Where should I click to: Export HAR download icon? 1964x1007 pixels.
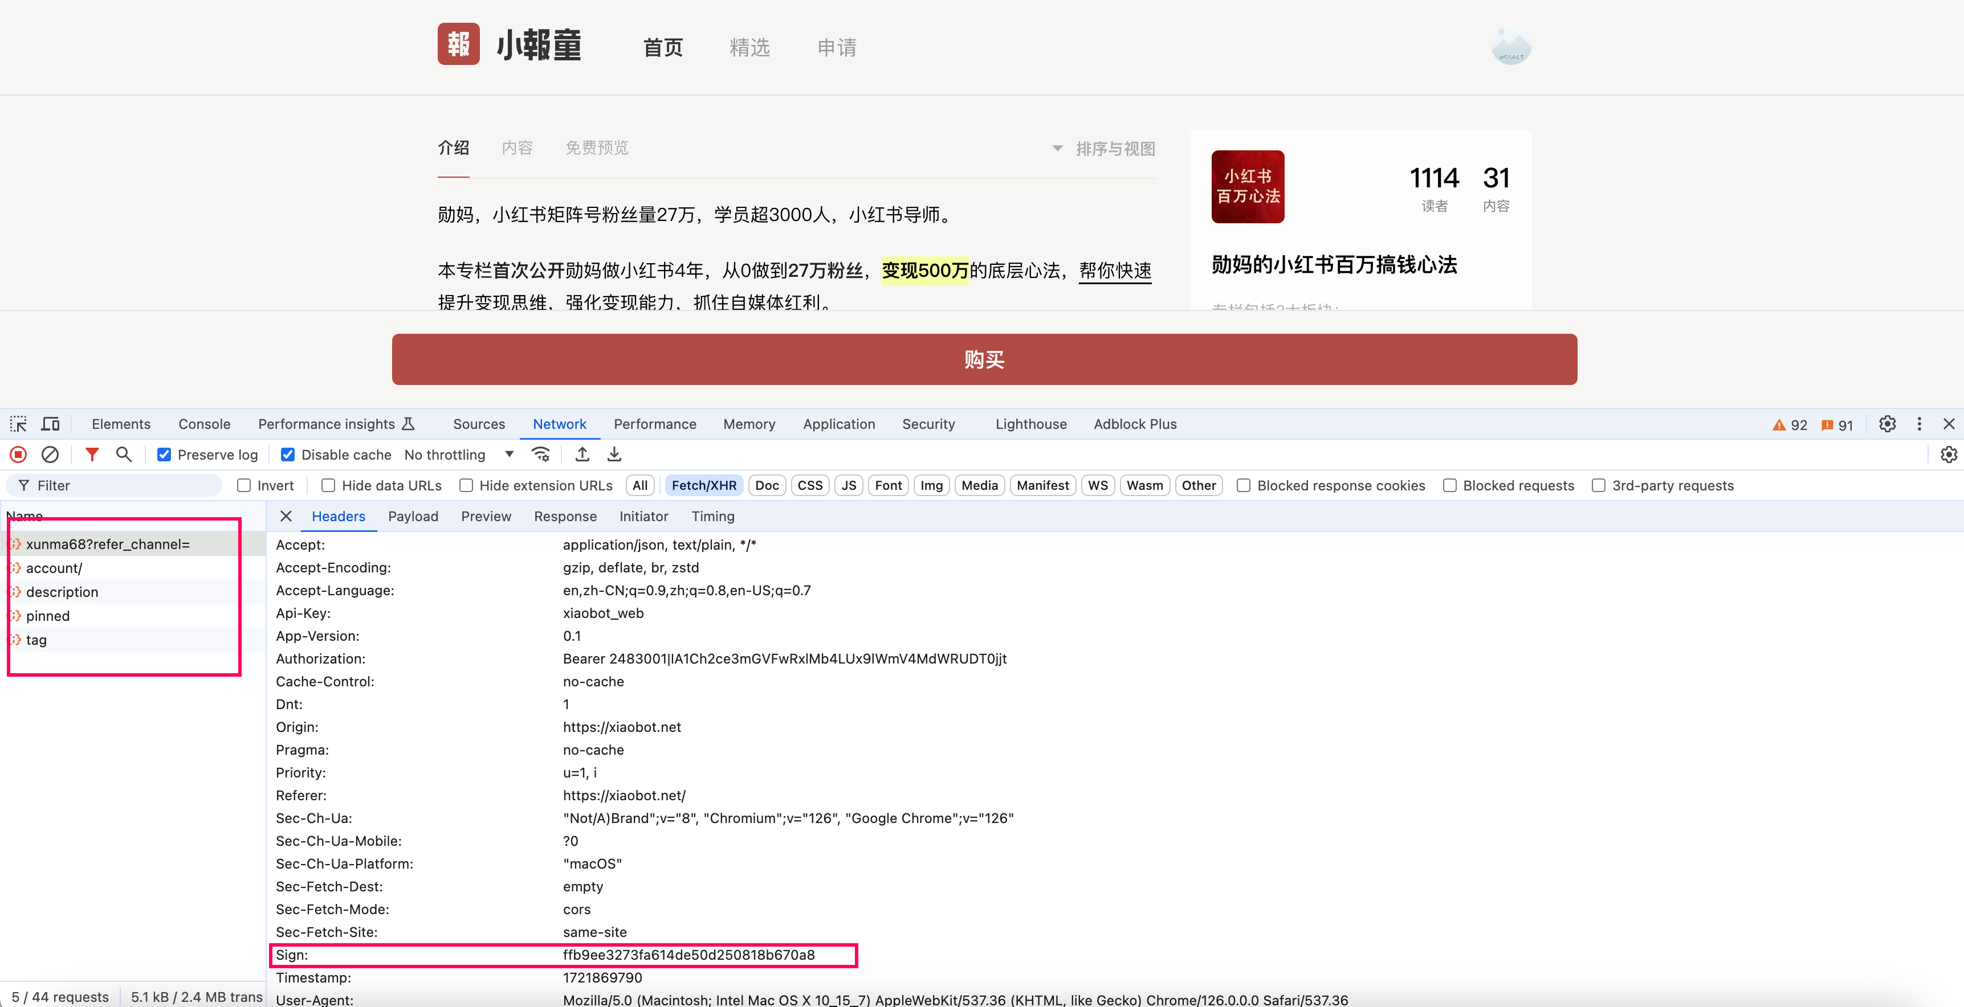pos(614,455)
